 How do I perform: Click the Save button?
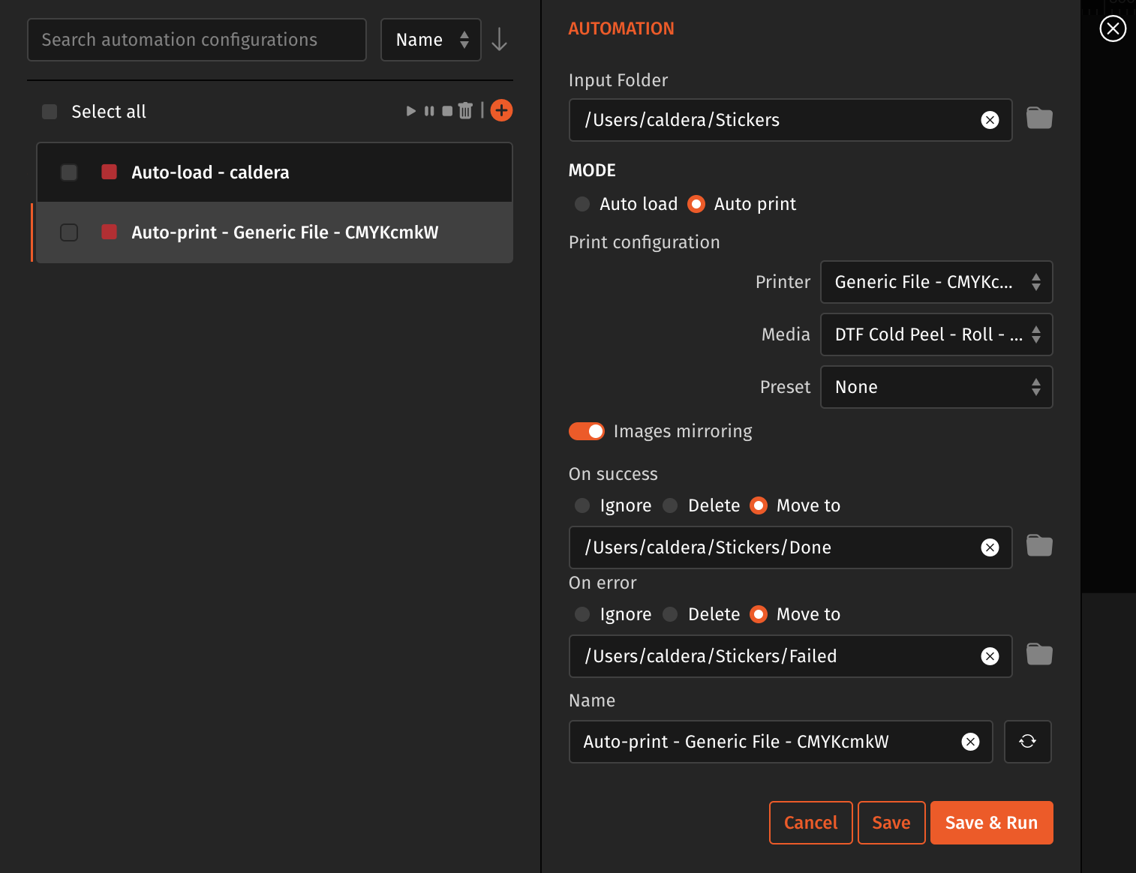click(891, 823)
